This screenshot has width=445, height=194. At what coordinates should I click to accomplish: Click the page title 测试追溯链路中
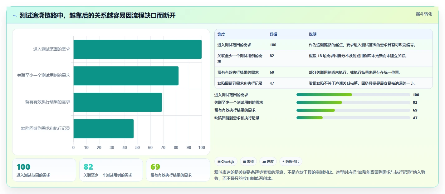(97, 16)
